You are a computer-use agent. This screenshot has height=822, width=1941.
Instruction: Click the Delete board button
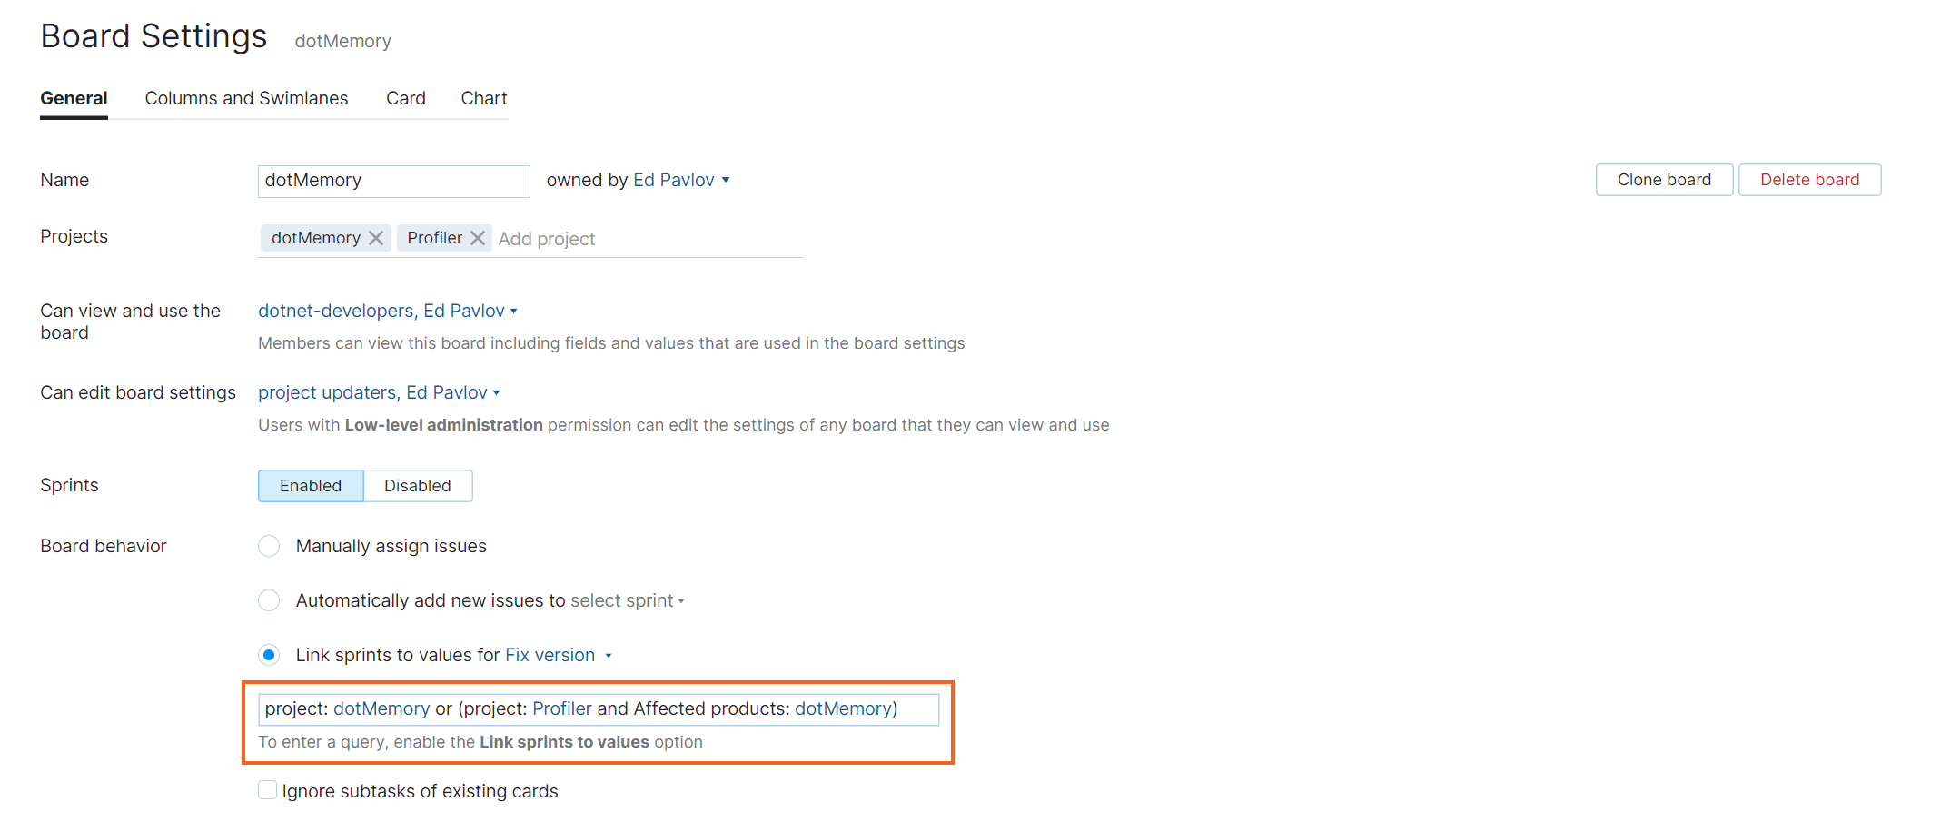click(x=1808, y=179)
